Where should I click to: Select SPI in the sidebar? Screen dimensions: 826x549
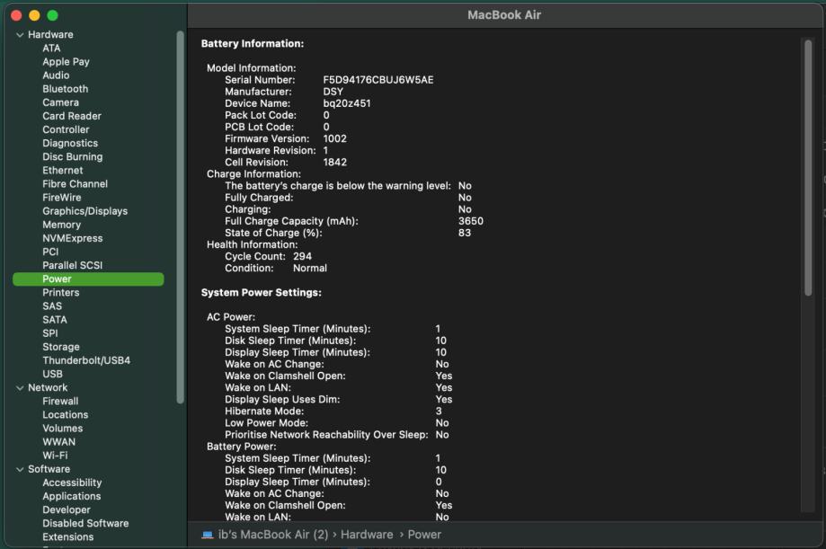(50, 333)
